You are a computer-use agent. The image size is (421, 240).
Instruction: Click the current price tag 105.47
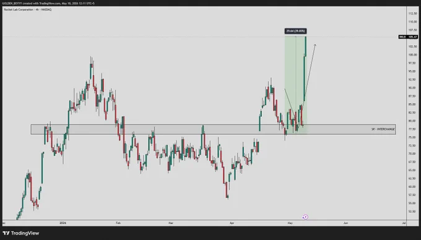(408, 37)
